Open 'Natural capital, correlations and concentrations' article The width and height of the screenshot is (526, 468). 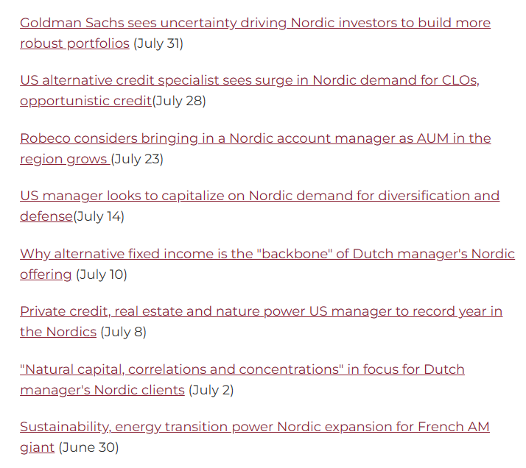pyautogui.click(x=242, y=369)
